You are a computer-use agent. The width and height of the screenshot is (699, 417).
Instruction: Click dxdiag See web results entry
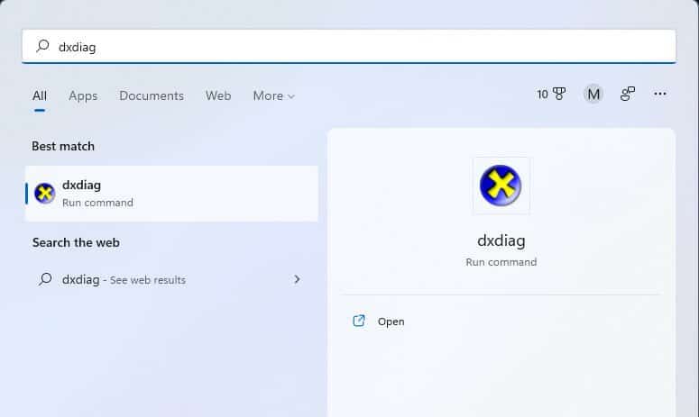pyautogui.click(x=171, y=279)
